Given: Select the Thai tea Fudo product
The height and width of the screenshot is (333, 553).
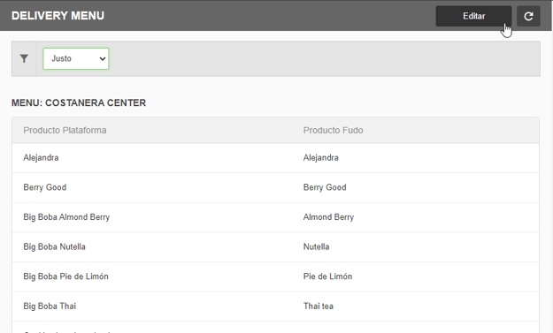Looking at the screenshot, I should [x=319, y=307].
